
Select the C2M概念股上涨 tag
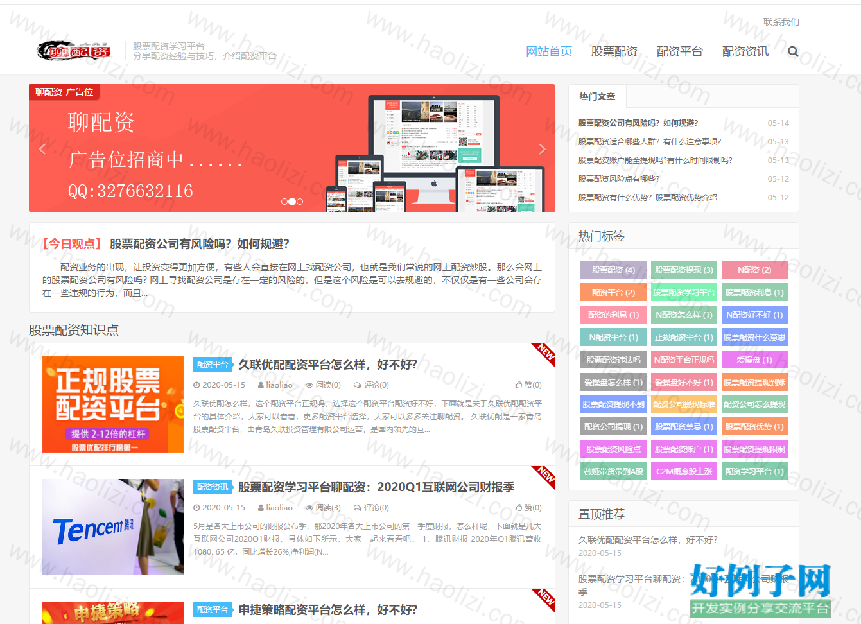(684, 472)
